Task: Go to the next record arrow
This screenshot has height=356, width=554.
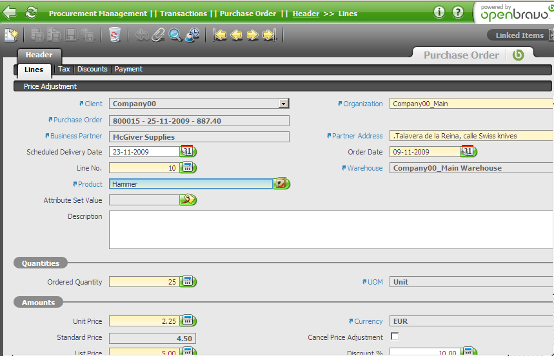Action: click(253, 35)
